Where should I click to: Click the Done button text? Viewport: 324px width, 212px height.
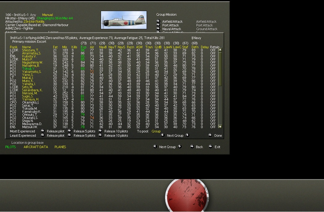218,135
